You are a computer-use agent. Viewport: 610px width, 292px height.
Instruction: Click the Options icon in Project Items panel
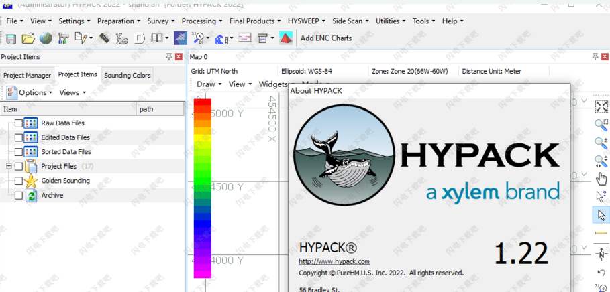coord(11,92)
